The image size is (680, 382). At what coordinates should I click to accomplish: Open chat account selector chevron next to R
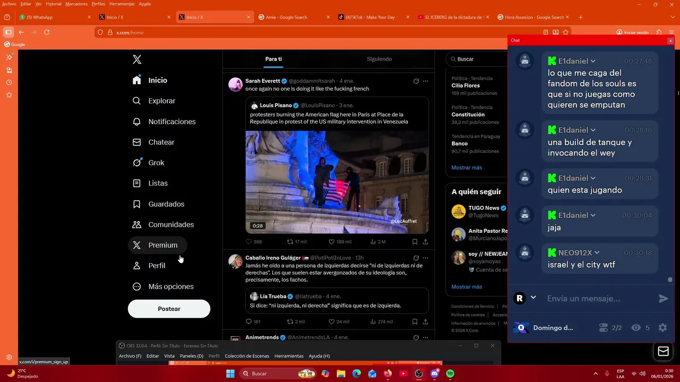click(533, 298)
